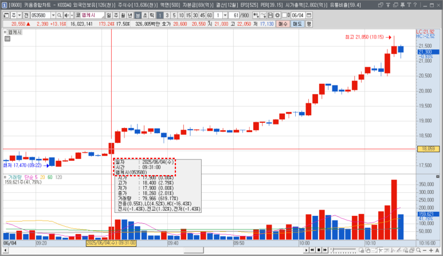
Task: Expand the custom interval dropdown showing 1
Action: (225, 15)
